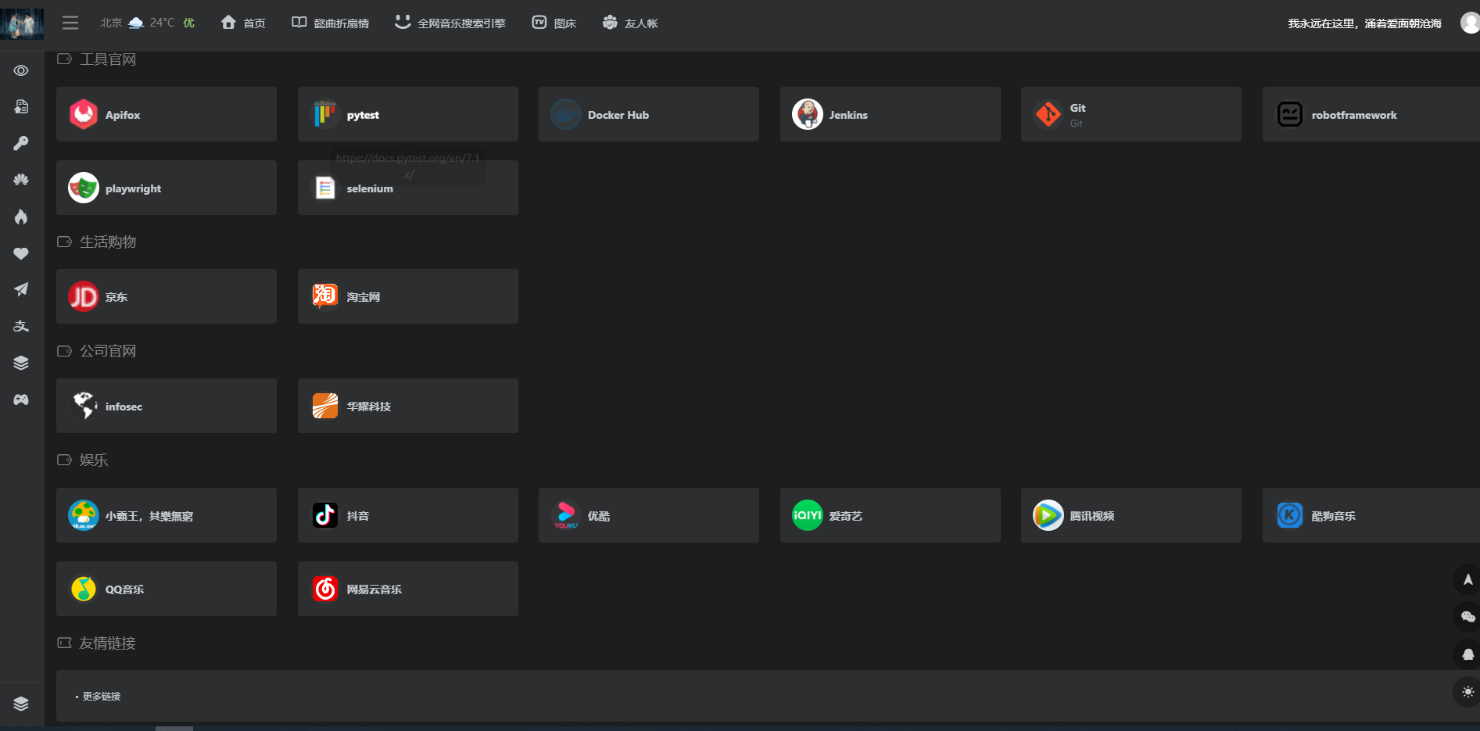Viewport: 1480px width, 731px height.
Task: Open the playwright card
Action: coord(167,188)
